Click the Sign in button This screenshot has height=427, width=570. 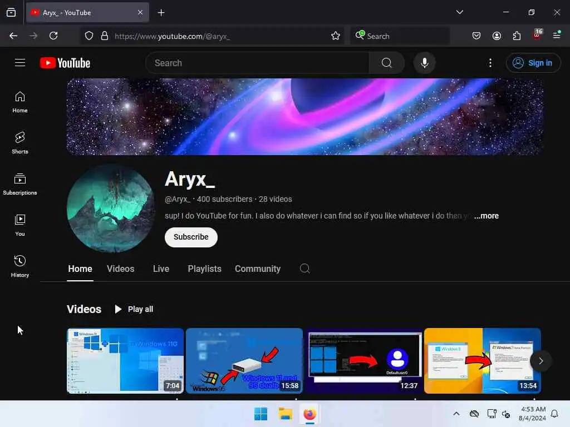[533, 63]
